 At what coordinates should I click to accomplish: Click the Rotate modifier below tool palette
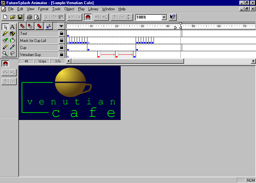point(5,81)
